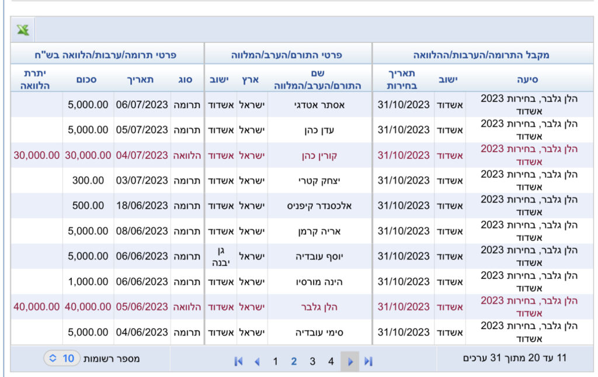The width and height of the screenshot is (598, 377).
Task: Sort by the ארץ column header
Action: pyautogui.click(x=251, y=79)
